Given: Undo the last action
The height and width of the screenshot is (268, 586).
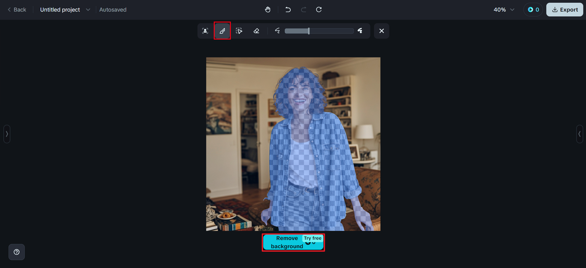Looking at the screenshot, I should 288,10.
